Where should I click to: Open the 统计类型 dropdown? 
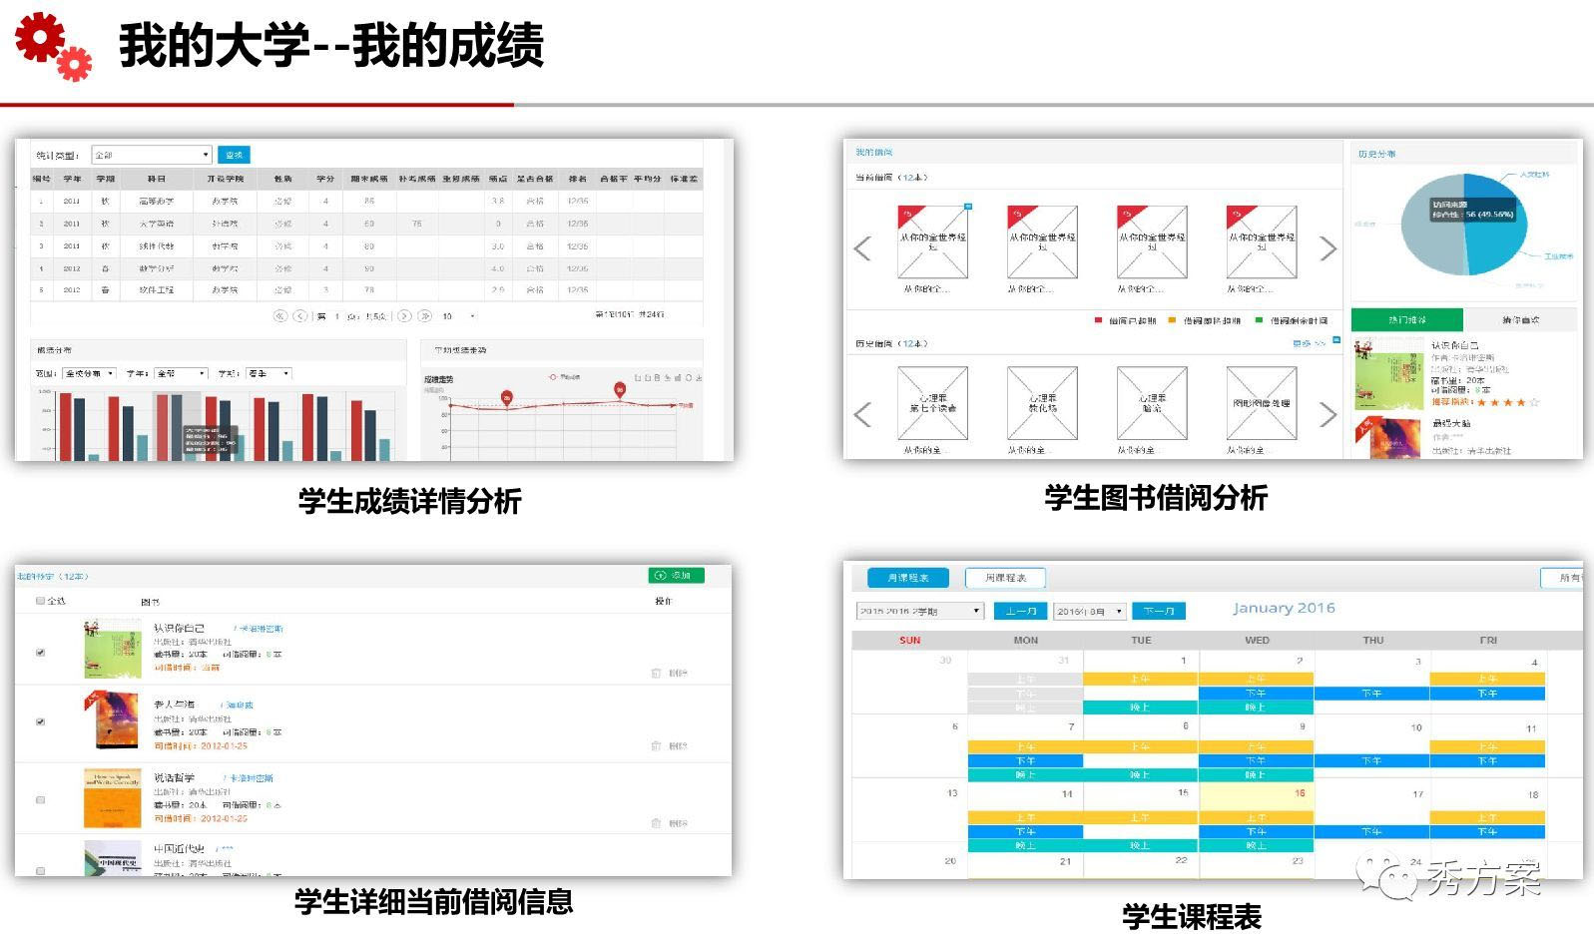(x=152, y=155)
